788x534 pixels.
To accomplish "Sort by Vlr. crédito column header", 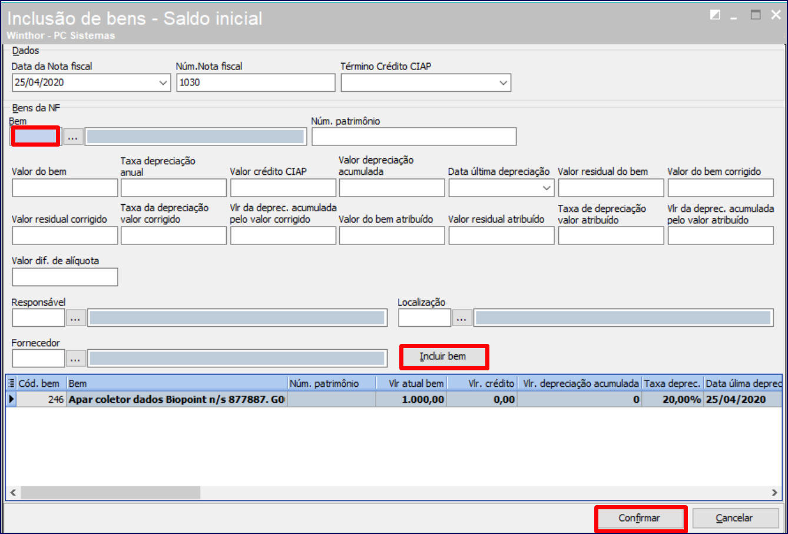I will [x=482, y=383].
